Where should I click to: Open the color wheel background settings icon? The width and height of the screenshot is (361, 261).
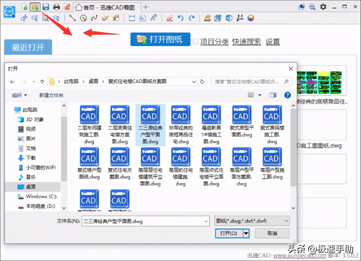click(250, 18)
